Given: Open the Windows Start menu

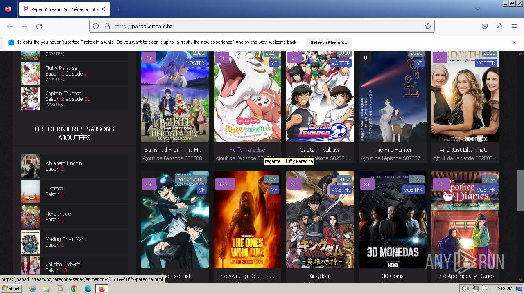Looking at the screenshot, I should pyautogui.click(x=11, y=289).
